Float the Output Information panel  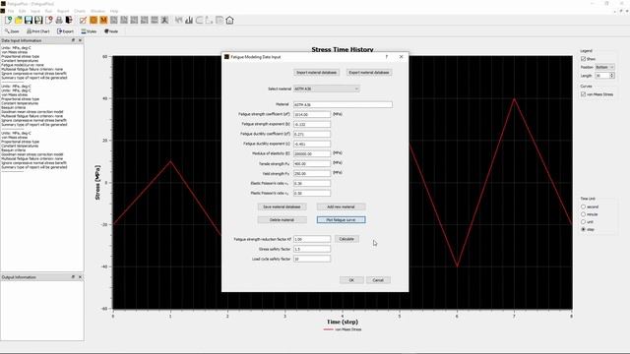click(73, 277)
